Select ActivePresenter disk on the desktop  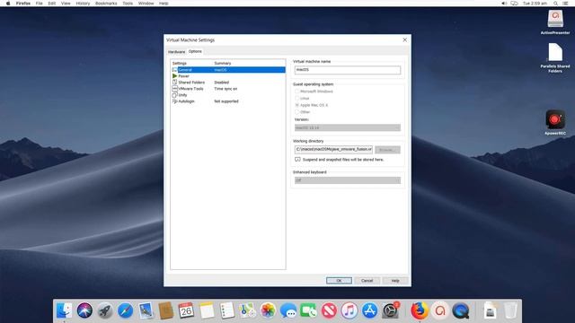(555, 22)
